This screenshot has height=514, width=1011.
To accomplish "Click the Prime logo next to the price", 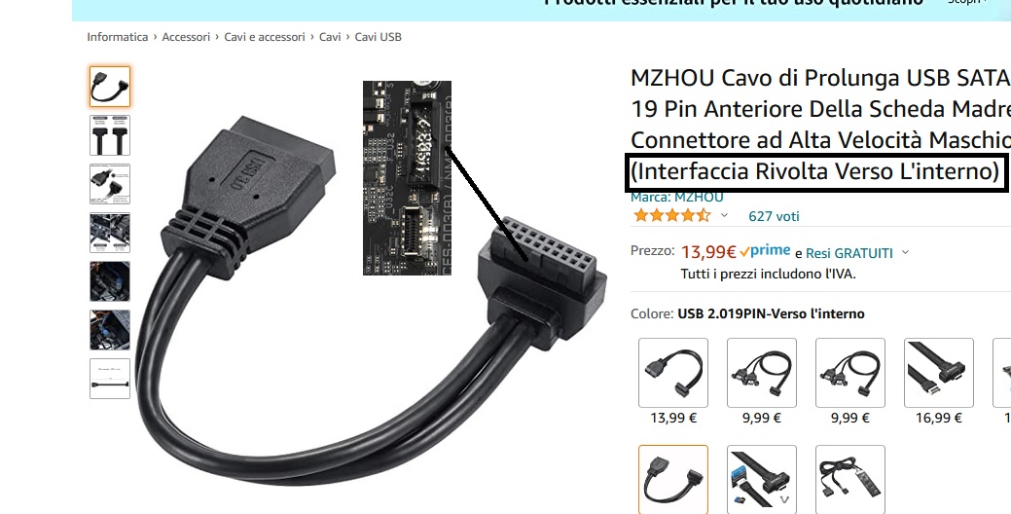I will (766, 251).
